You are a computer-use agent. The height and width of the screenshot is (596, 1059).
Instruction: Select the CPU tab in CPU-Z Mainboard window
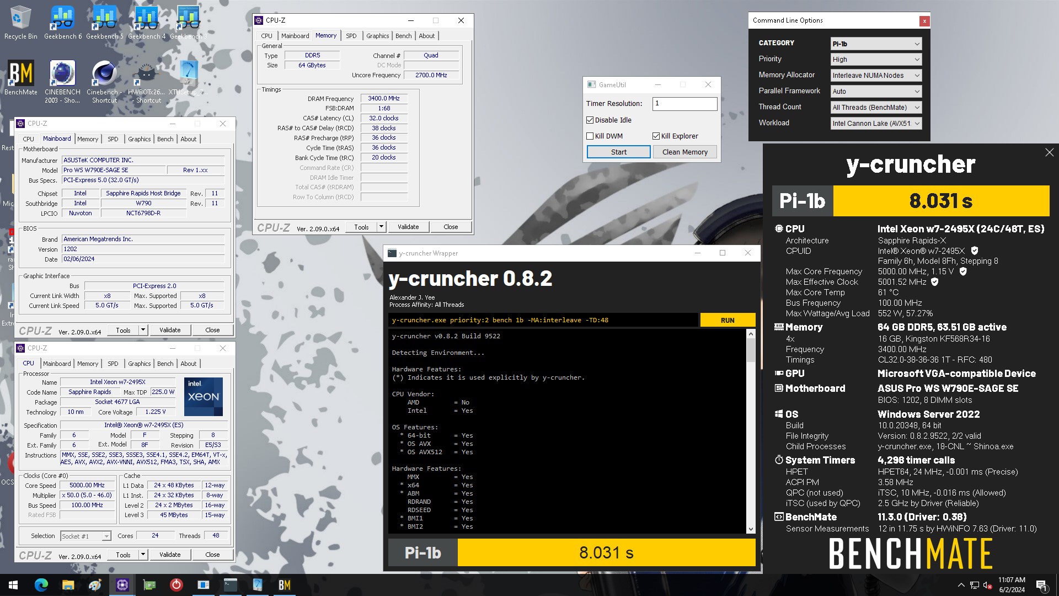(29, 139)
